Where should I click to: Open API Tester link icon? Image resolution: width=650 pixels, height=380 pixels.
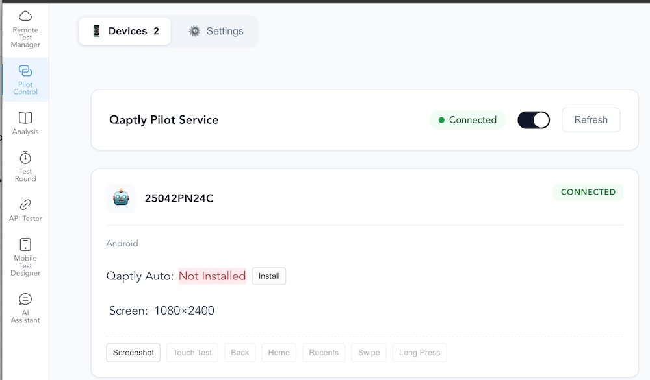point(25,205)
